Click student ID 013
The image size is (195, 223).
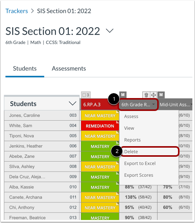pyautogui.click(x=73, y=218)
